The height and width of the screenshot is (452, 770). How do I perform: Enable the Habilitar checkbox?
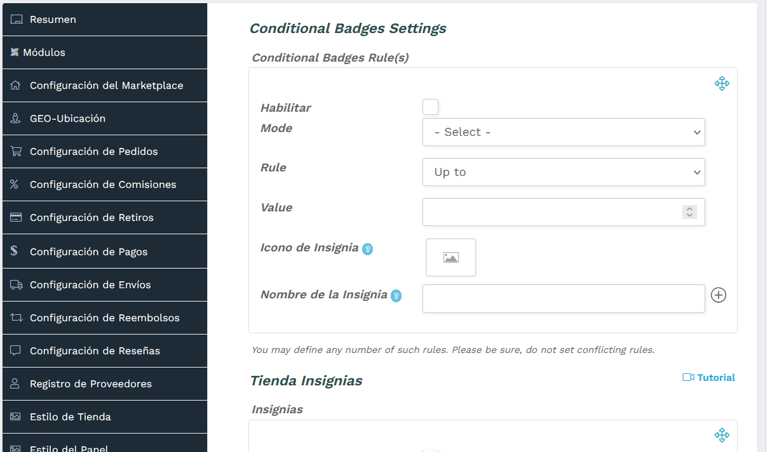click(x=430, y=107)
